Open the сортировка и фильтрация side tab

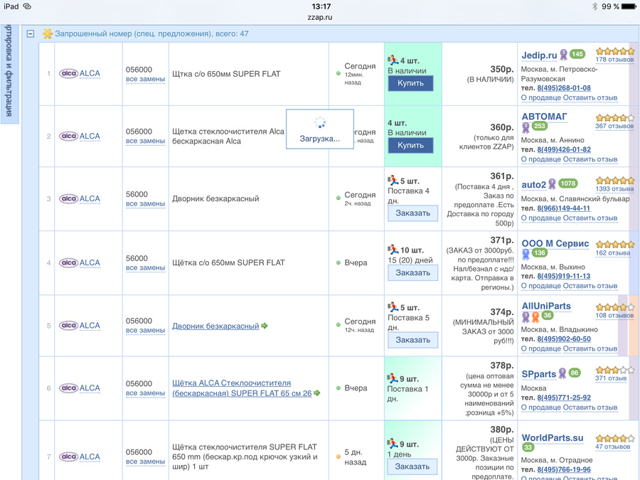click(x=9, y=74)
